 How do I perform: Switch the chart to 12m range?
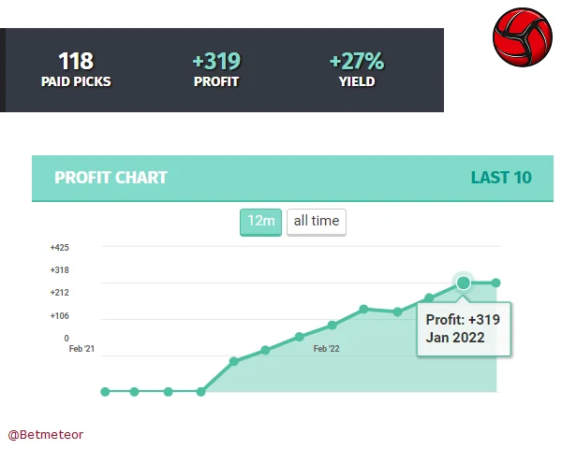(x=260, y=222)
